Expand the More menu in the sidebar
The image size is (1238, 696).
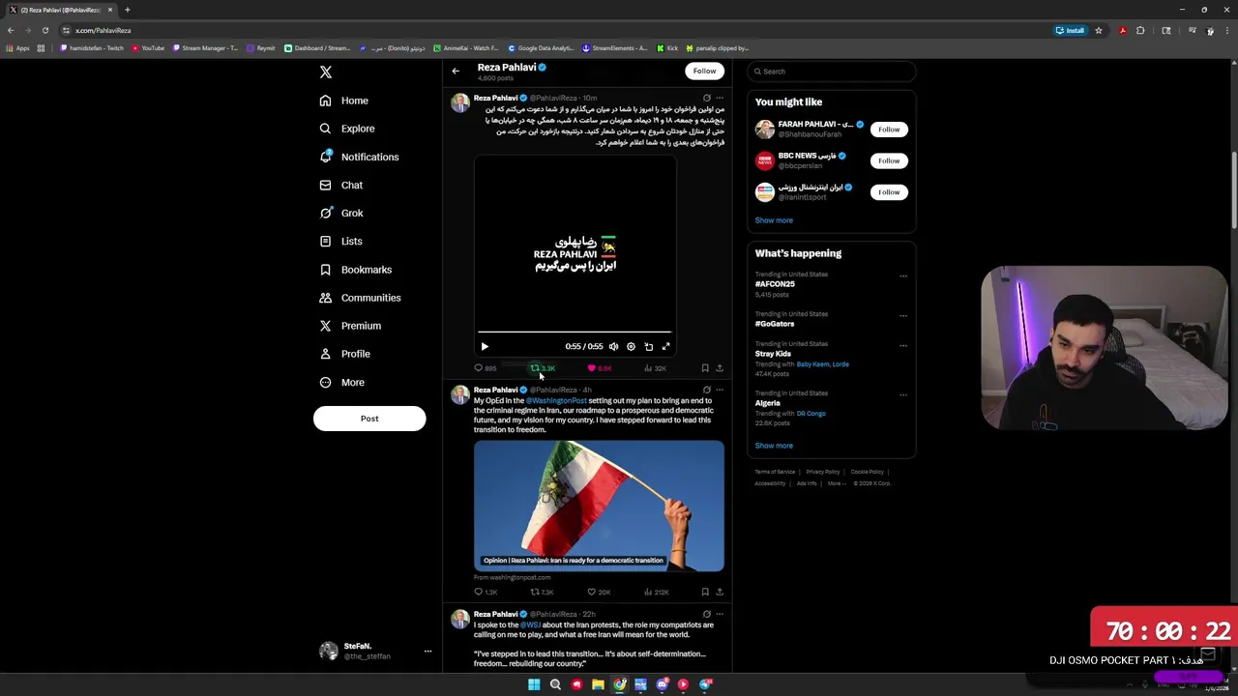341,382
